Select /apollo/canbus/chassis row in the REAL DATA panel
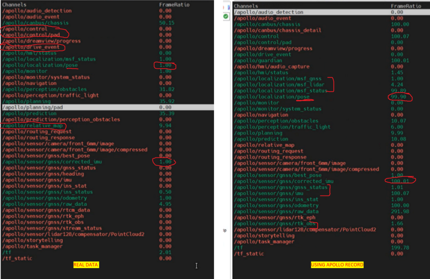The width and height of the screenshot is (430, 279). (36, 23)
